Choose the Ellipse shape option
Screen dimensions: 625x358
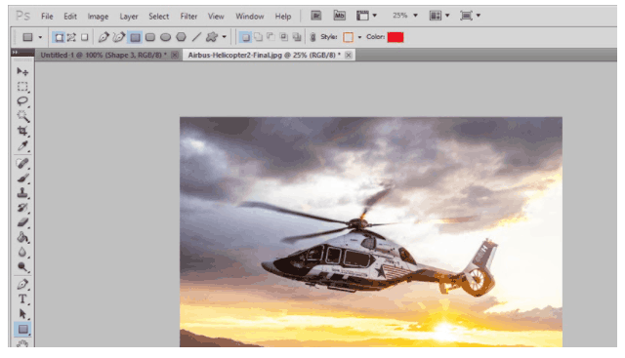click(x=165, y=37)
